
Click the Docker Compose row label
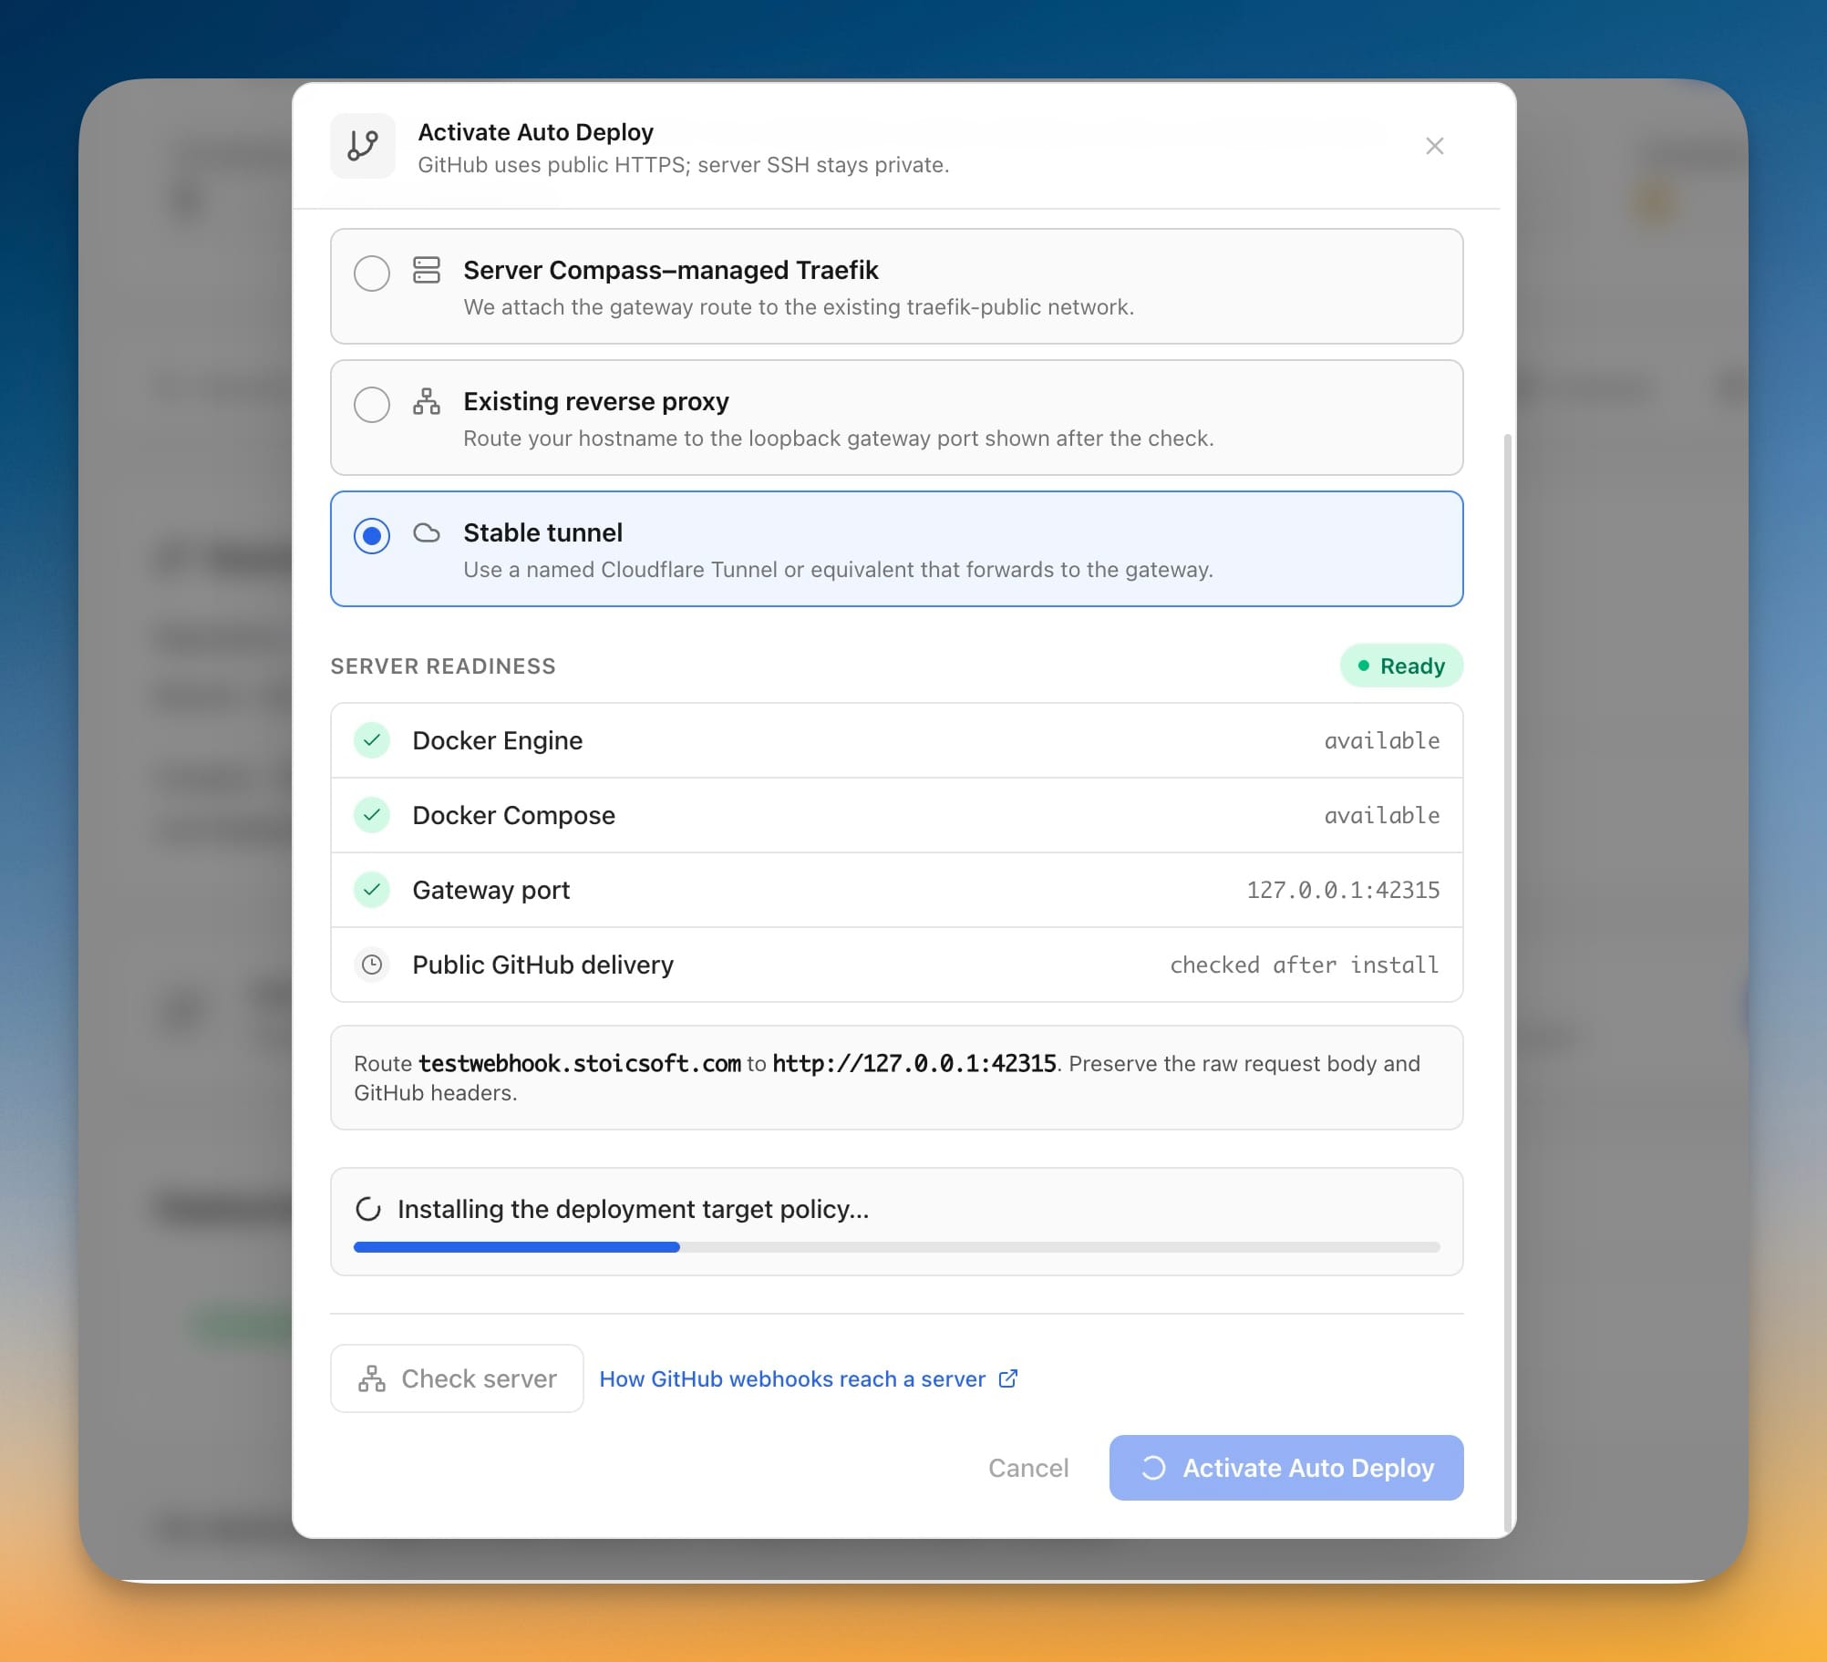pos(513,815)
